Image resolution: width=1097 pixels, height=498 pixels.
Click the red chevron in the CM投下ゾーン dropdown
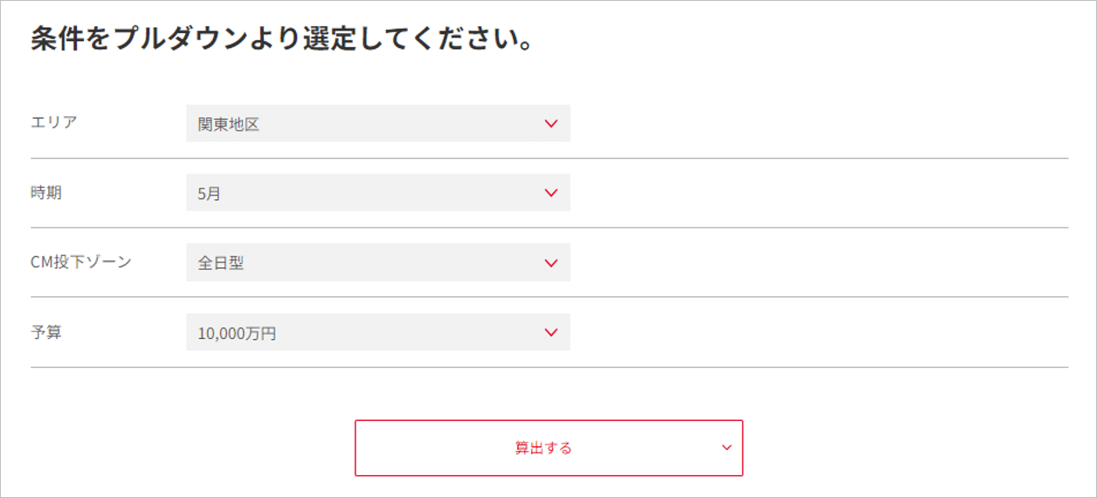point(551,263)
